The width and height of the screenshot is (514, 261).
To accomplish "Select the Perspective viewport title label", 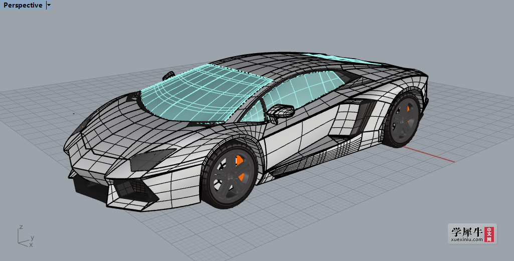I will click(x=23, y=5).
